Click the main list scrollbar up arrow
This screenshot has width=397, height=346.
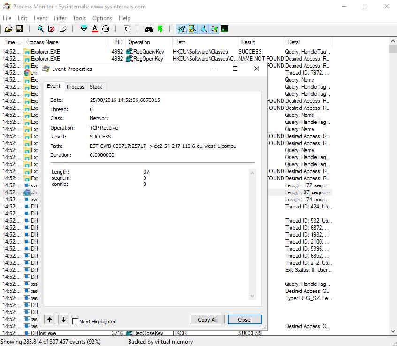tap(393, 41)
